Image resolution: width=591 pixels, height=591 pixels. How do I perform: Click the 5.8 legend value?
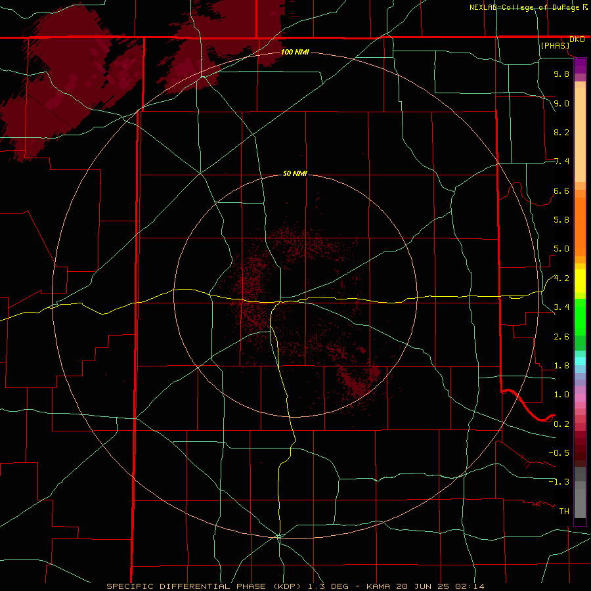[561, 220]
